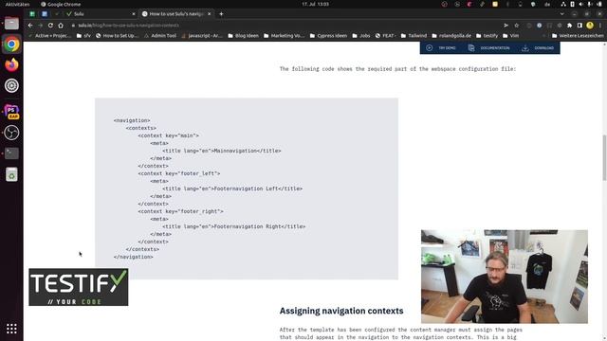
Task: Open the Extensions puzzle icon
Action: (569, 26)
